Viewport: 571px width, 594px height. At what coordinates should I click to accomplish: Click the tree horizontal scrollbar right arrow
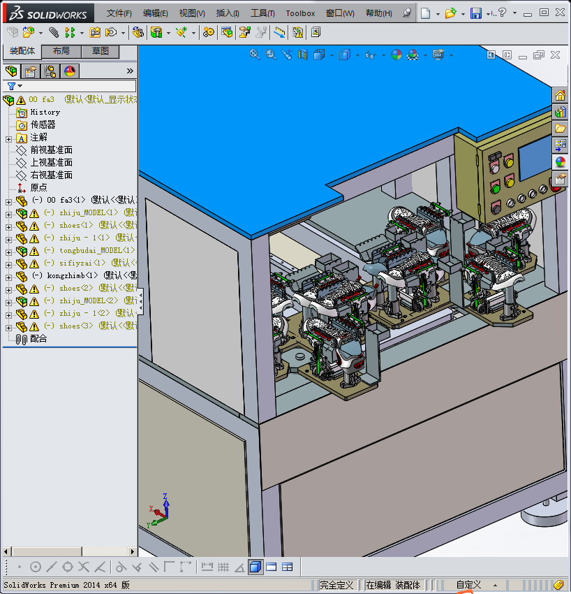point(132,551)
